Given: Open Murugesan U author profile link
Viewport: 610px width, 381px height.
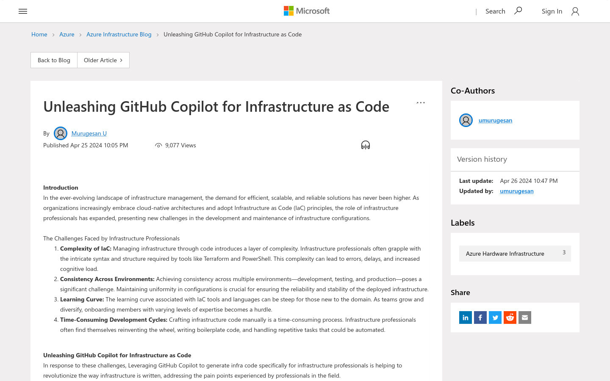Looking at the screenshot, I should click(x=89, y=133).
